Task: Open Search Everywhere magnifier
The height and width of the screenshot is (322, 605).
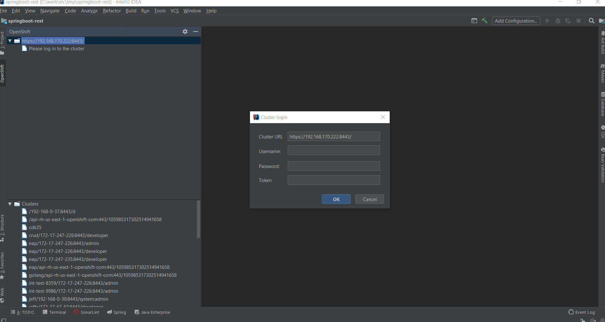Action: coord(591,21)
